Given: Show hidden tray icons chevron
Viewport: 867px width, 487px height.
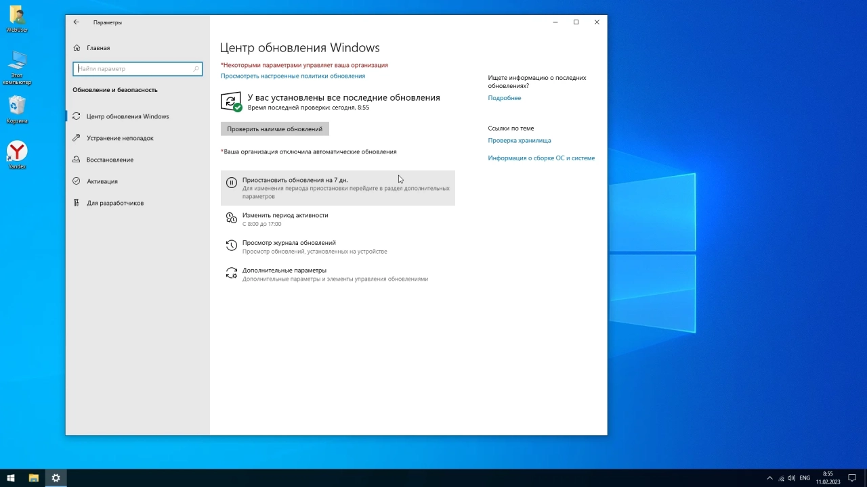Looking at the screenshot, I should (769, 478).
